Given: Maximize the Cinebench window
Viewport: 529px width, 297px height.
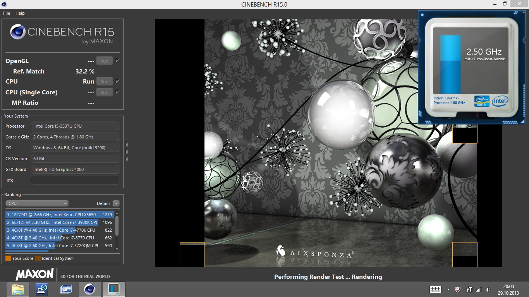Looking at the screenshot, I should (x=505, y=4).
